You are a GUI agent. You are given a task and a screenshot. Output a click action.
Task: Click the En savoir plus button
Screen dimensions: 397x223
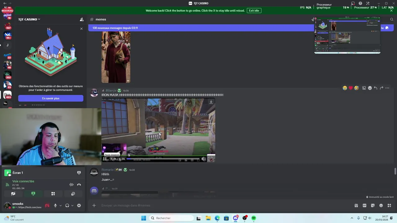coord(51,98)
